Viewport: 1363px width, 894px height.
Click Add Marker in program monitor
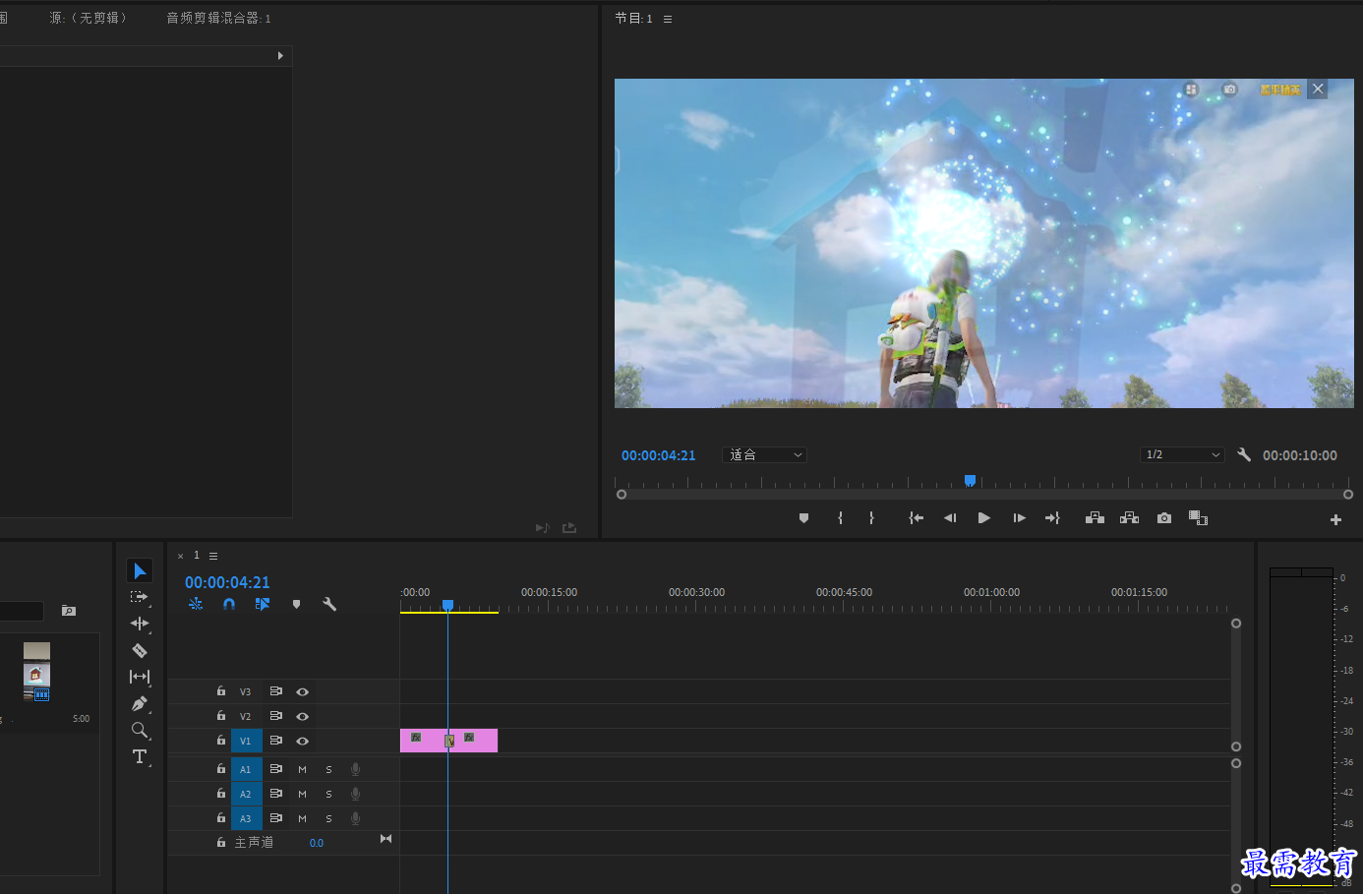tap(803, 518)
